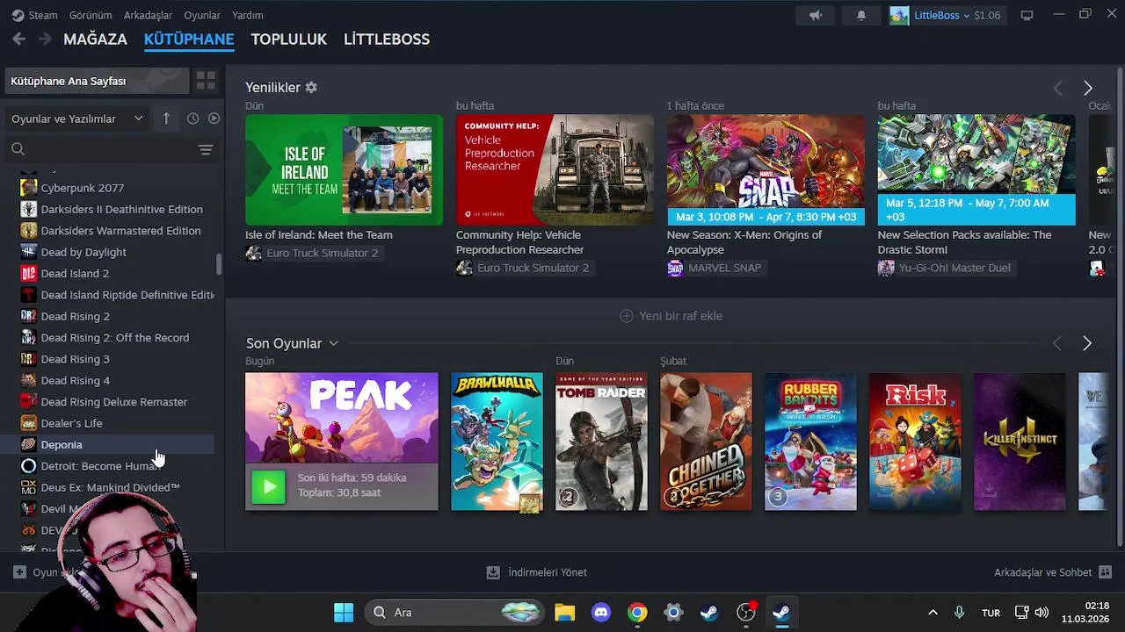Click the back navigation arrow
The width and height of the screenshot is (1125, 632).
pyautogui.click(x=19, y=39)
